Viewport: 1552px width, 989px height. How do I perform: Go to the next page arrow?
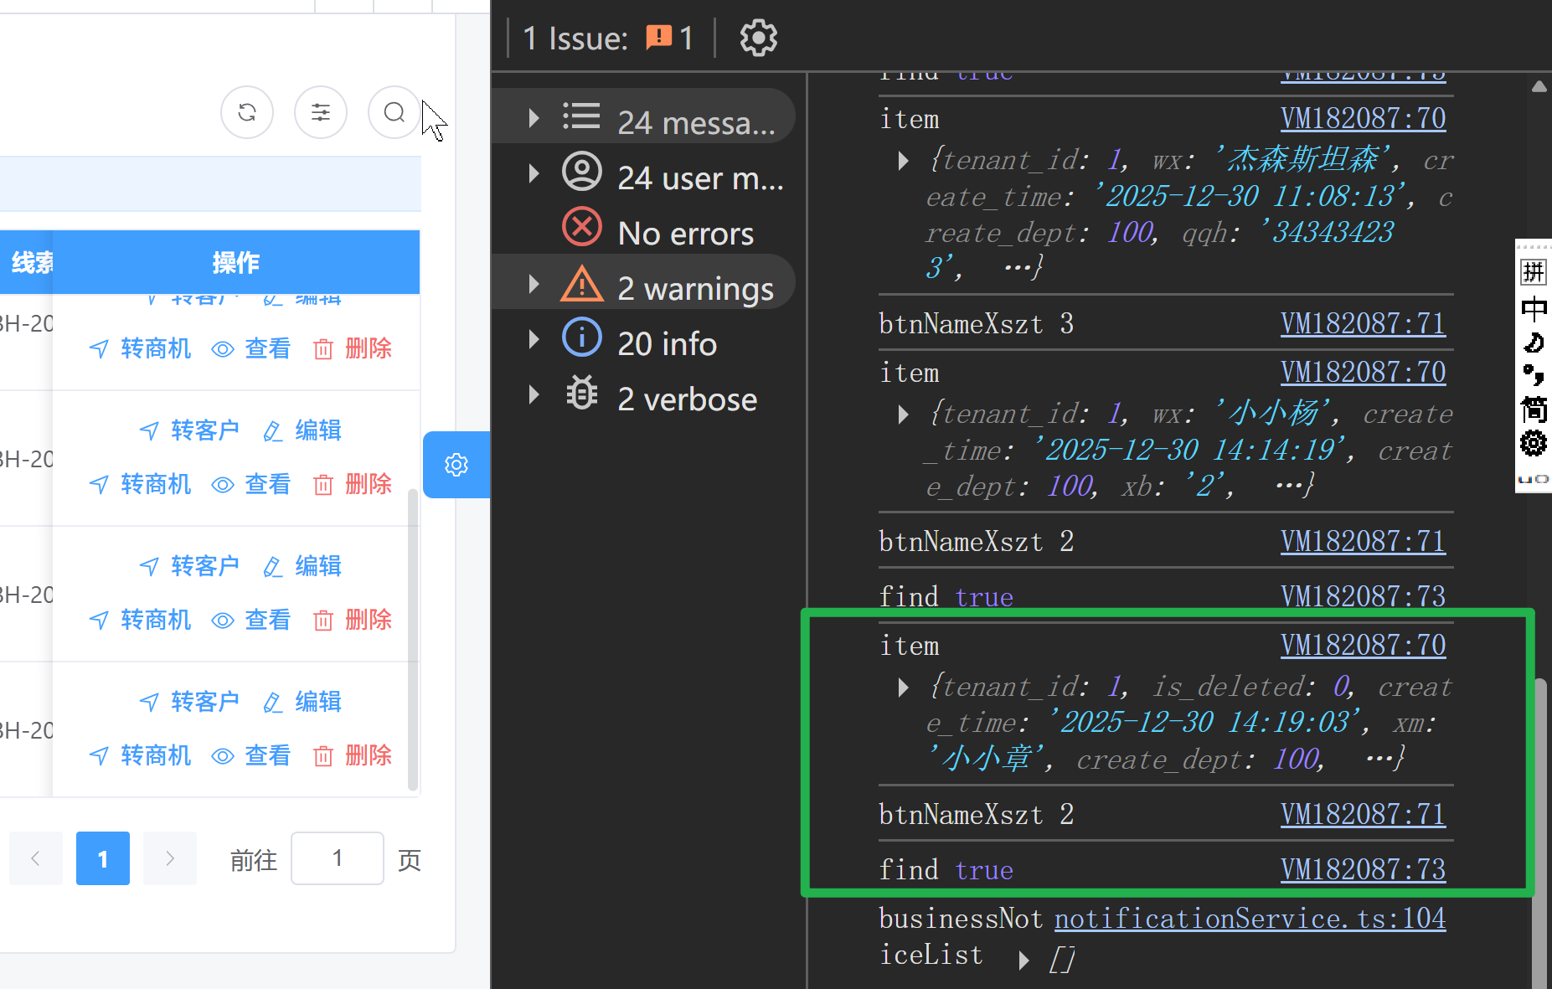pos(170,858)
